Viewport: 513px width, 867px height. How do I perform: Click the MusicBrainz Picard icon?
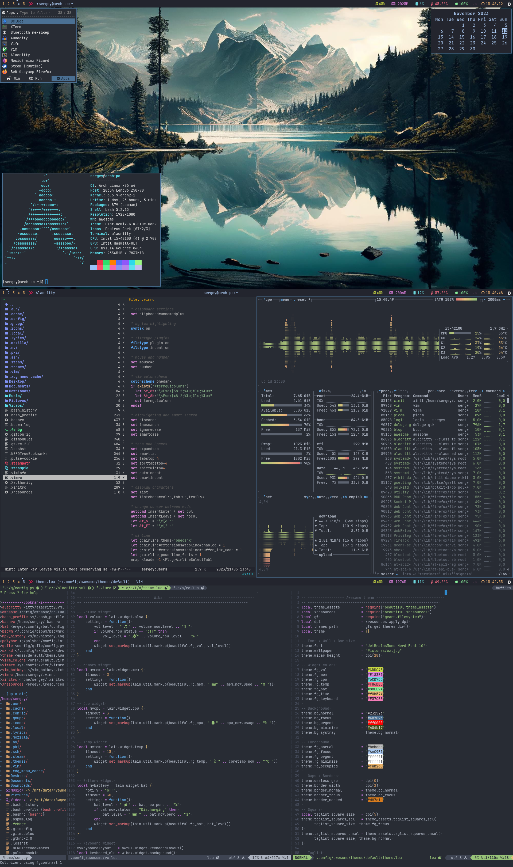coord(5,60)
